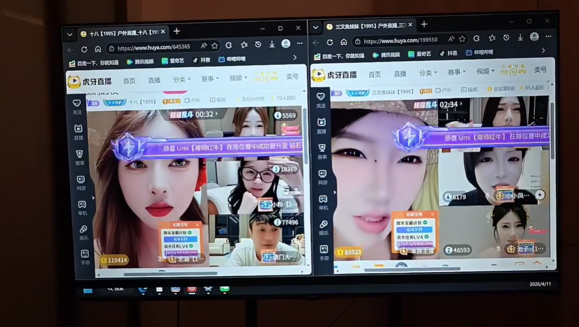Go back in the left browser window
Screen dimensions: 579x327
pos(70,49)
